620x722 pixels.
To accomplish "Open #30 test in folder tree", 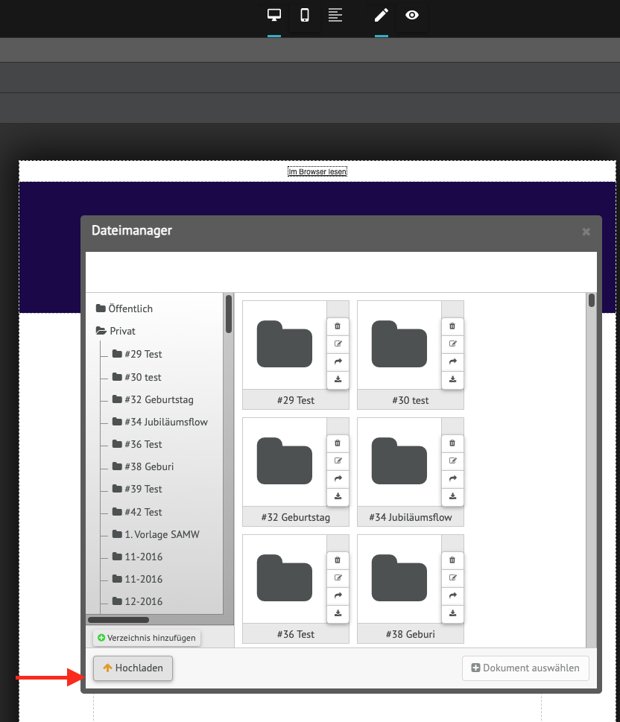I will [x=137, y=377].
